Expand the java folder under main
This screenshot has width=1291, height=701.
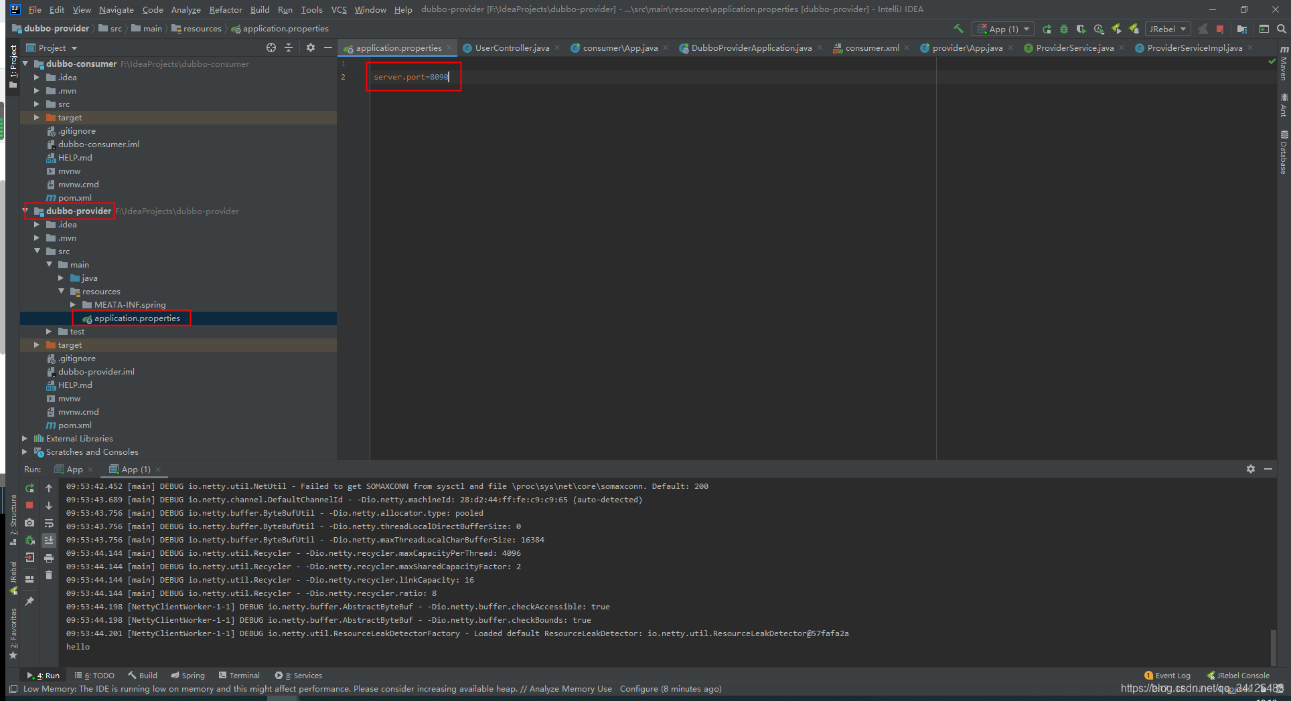pyautogui.click(x=61, y=278)
